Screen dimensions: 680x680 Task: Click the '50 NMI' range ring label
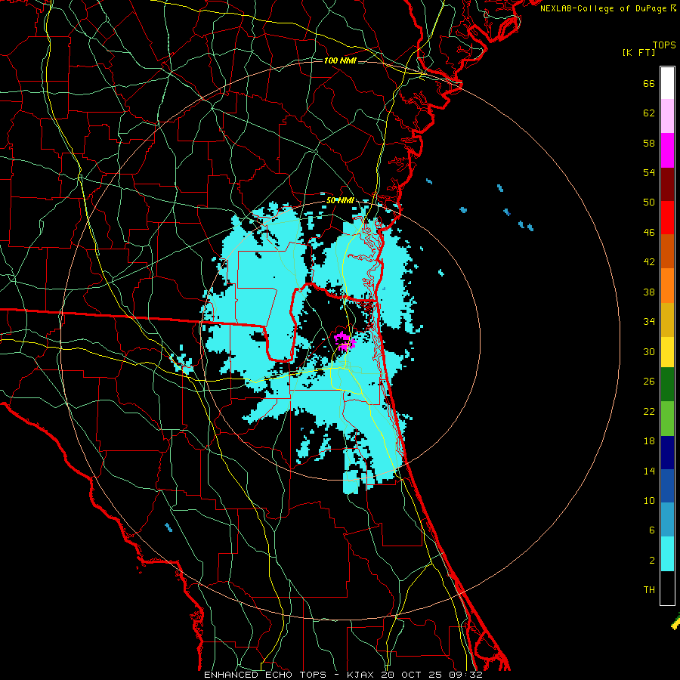340,200
